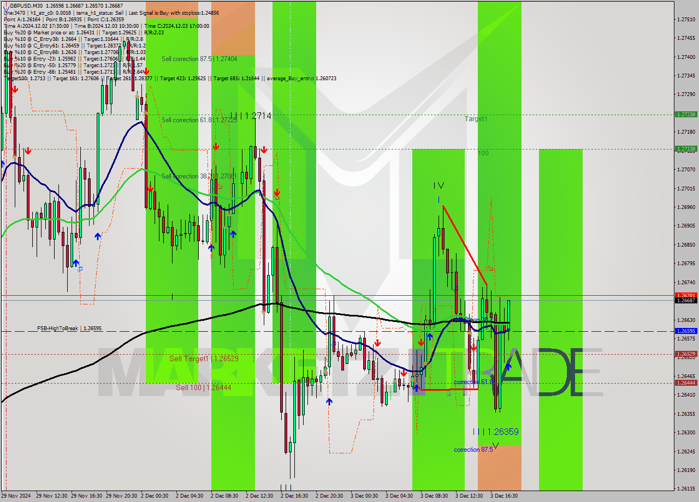This screenshot has height=502, width=699.
Task: Select the red descending trendline from IV peak
Action: click(x=465, y=245)
